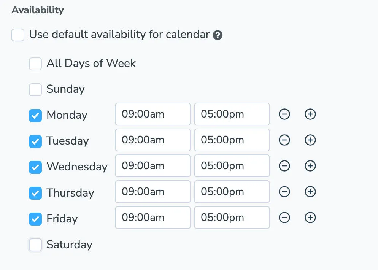
Task: Add another availability slot for Thursday
Action: 310,192
